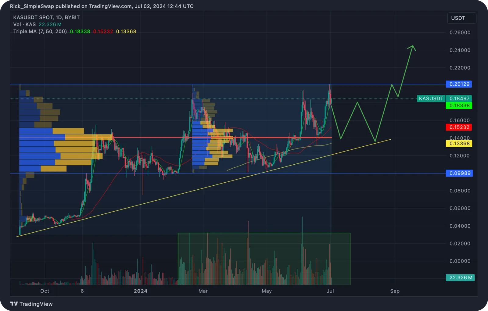Image resolution: width=488 pixels, height=311 pixels.
Task: Click the KASUSDT SPOT, 1D, BYBIT symbol title
Action: (46, 17)
